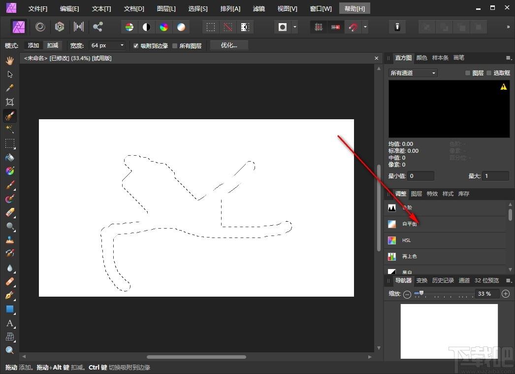Screen dimensions: 515x374
Task: Toggle snapping magnet icon
Action: (x=353, y=27)
